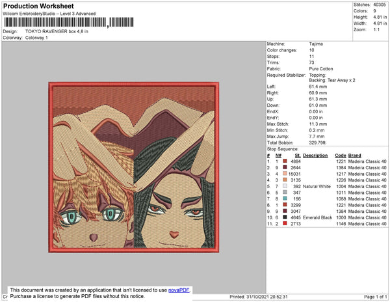
Task: Click the Color changes value '10'
Action: coord(311,50)
